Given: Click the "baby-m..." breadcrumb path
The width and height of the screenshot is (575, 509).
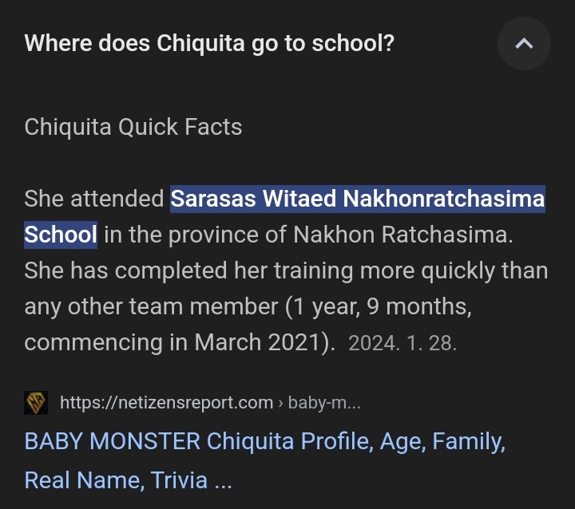Looking at the screenshot, I should tap(324, 403).
